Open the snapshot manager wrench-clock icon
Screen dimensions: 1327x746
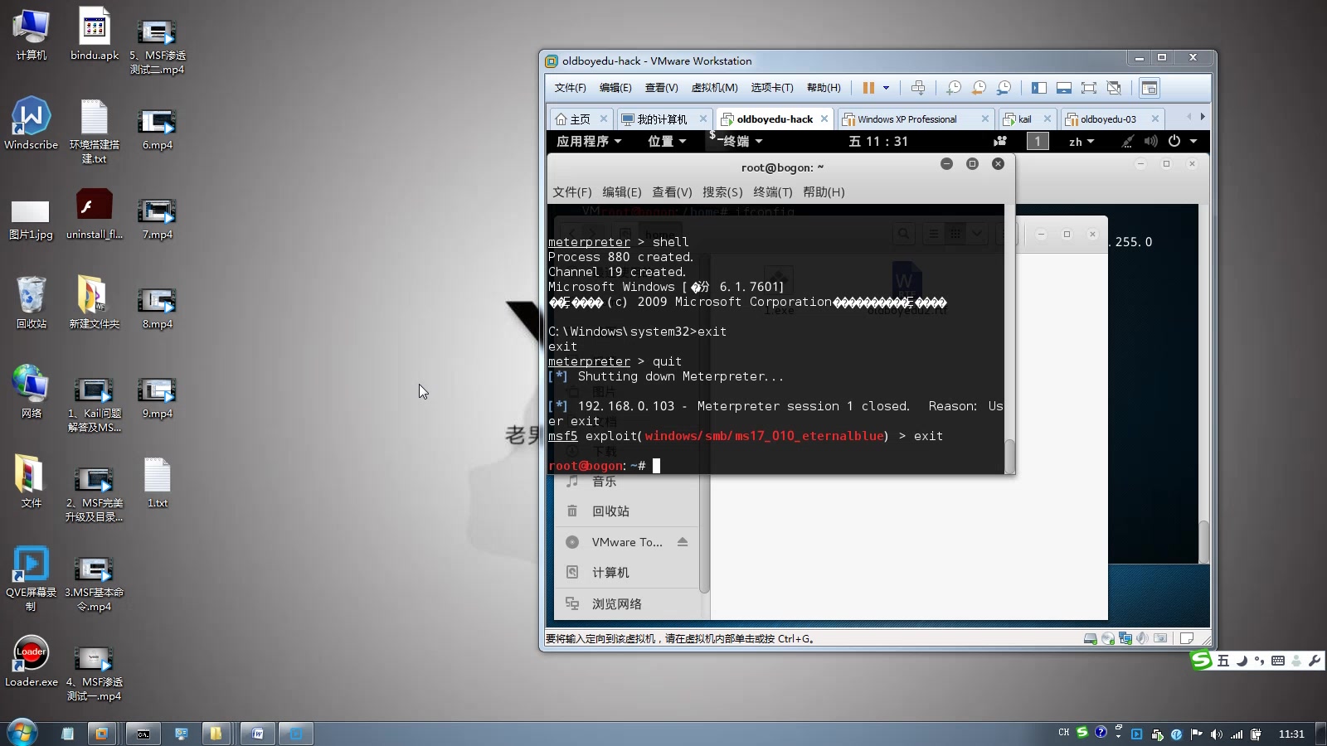tap(1004, 88)
